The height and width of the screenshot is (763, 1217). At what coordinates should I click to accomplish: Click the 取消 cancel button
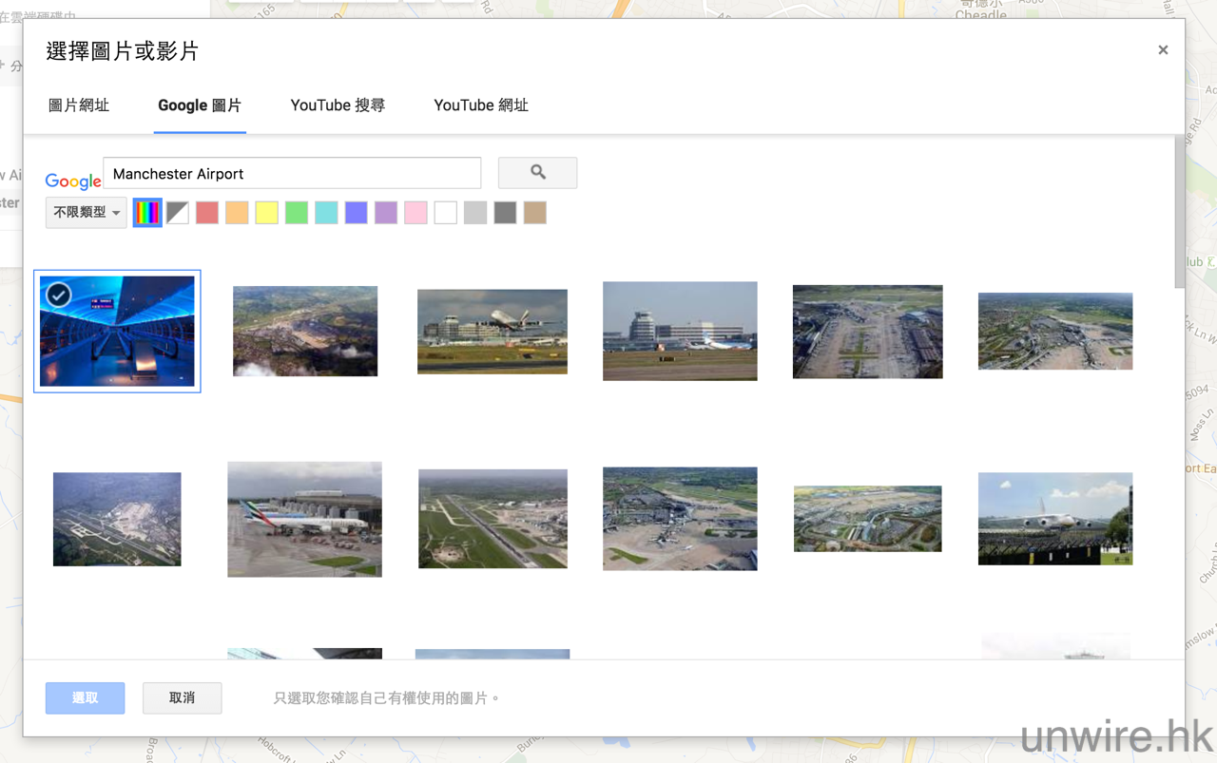tap(182, 697)
